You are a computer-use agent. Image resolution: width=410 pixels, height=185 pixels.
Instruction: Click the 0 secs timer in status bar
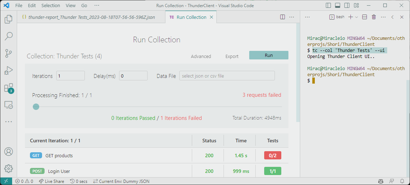(x=79, y=181)
